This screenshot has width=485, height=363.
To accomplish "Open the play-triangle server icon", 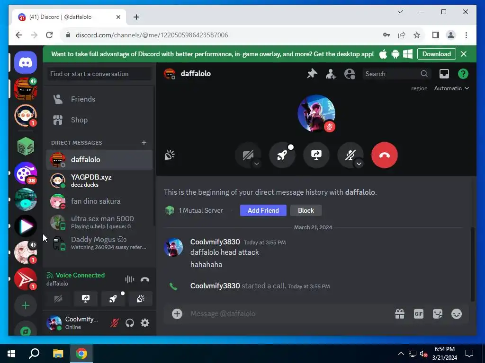I will (x=26, y=226).
